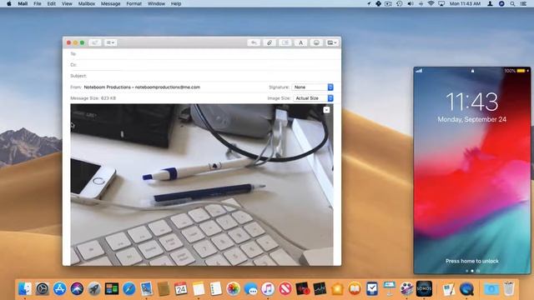Open Voice Memos from the Dock
This screenshot has height=300, width=534.
coord(302,289)
